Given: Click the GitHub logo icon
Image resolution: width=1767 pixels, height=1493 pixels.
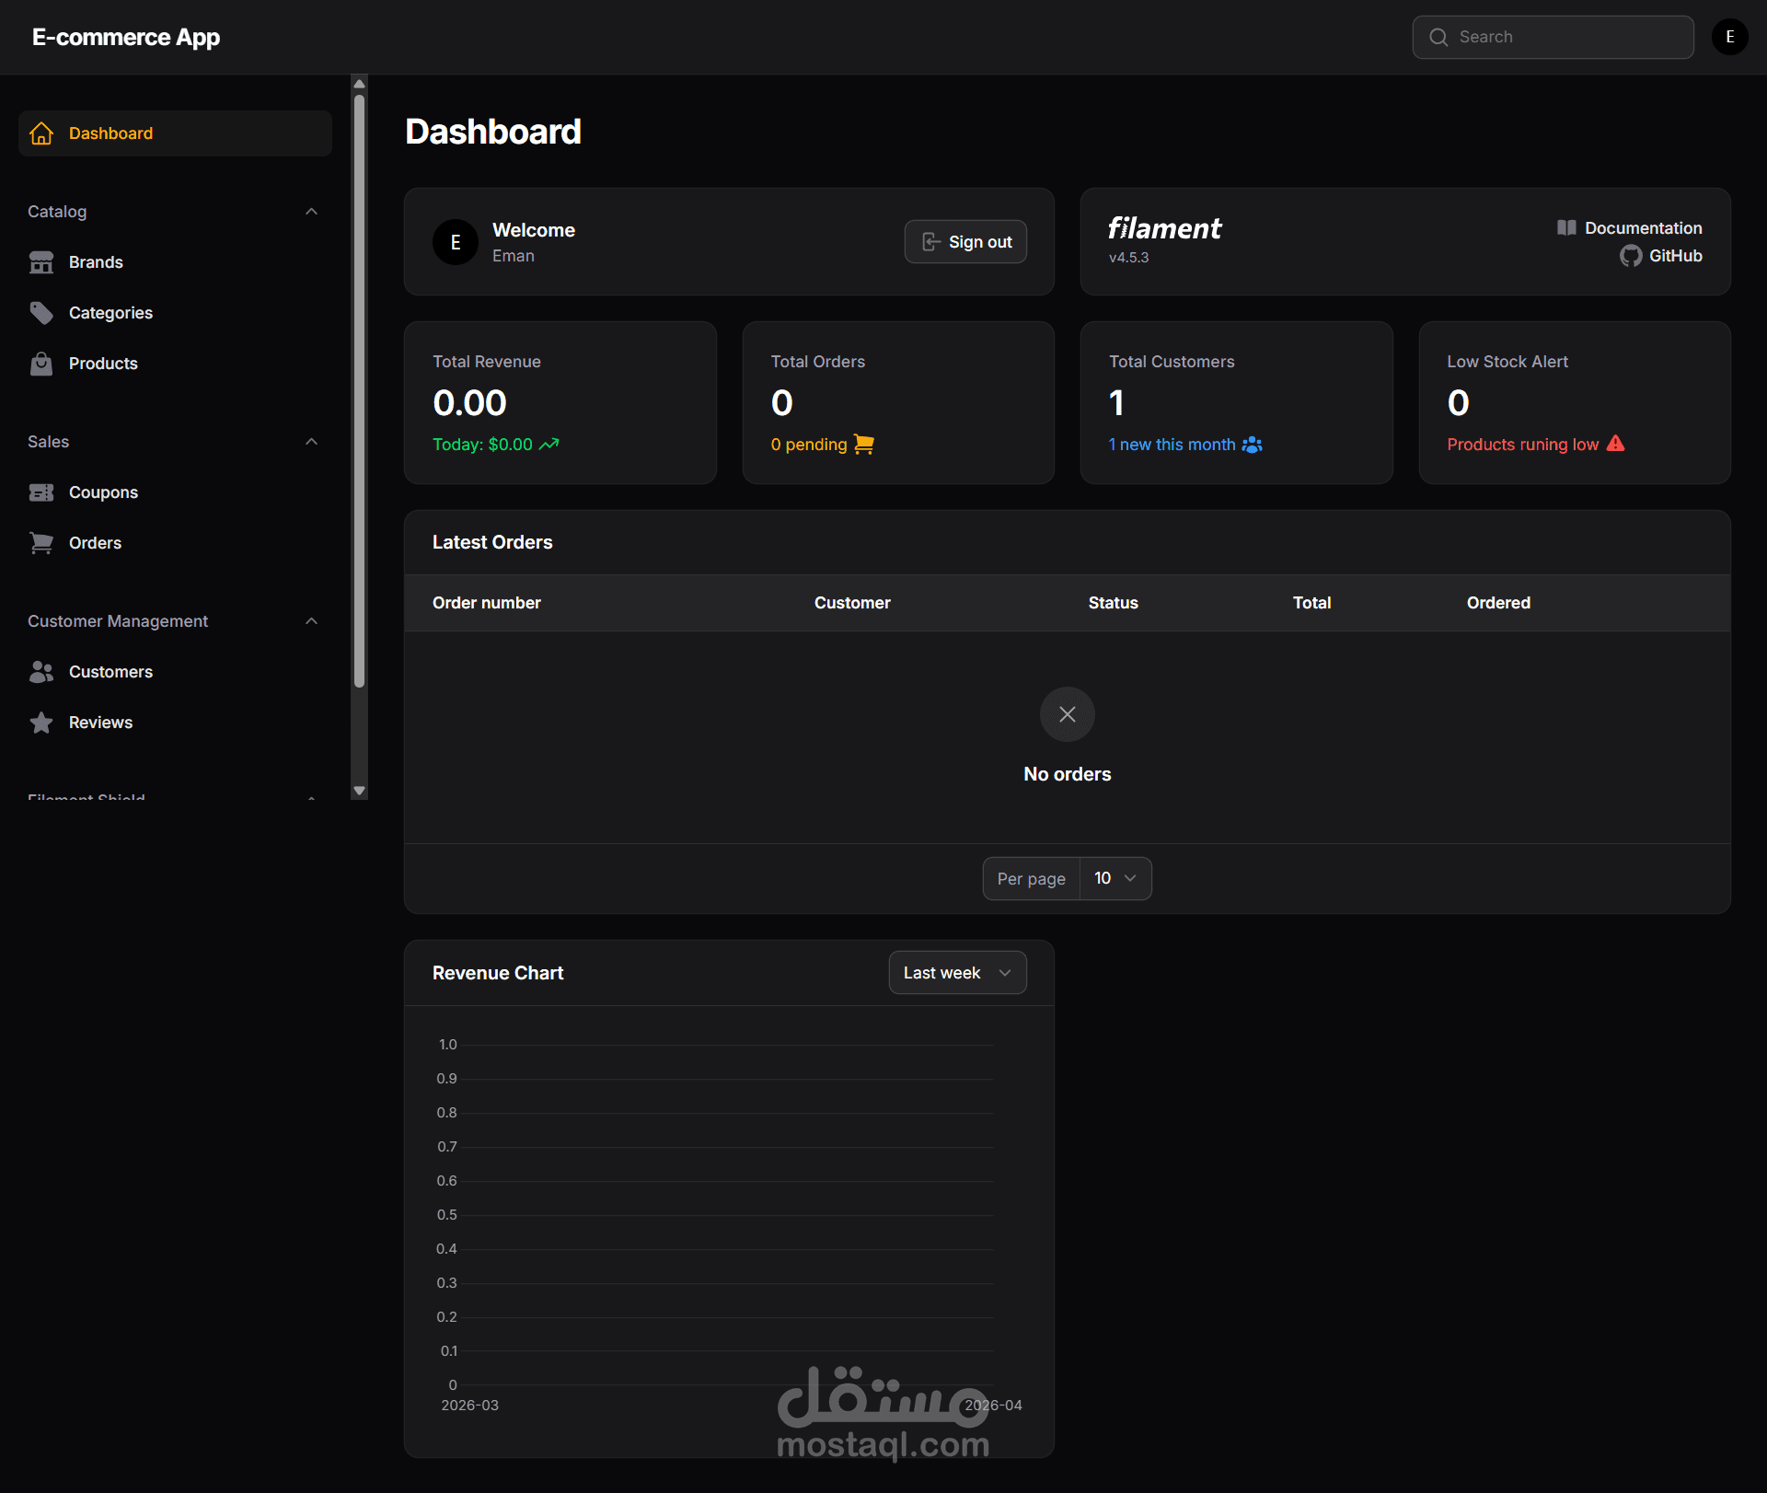Looking at the screenshot, I should pos(1631,256).
